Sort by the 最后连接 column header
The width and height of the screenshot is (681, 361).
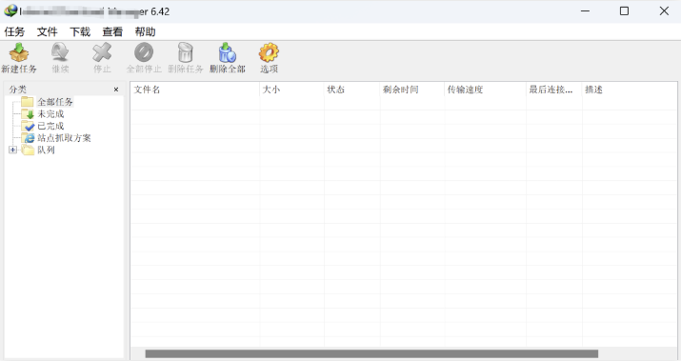(x=553, y=90)
